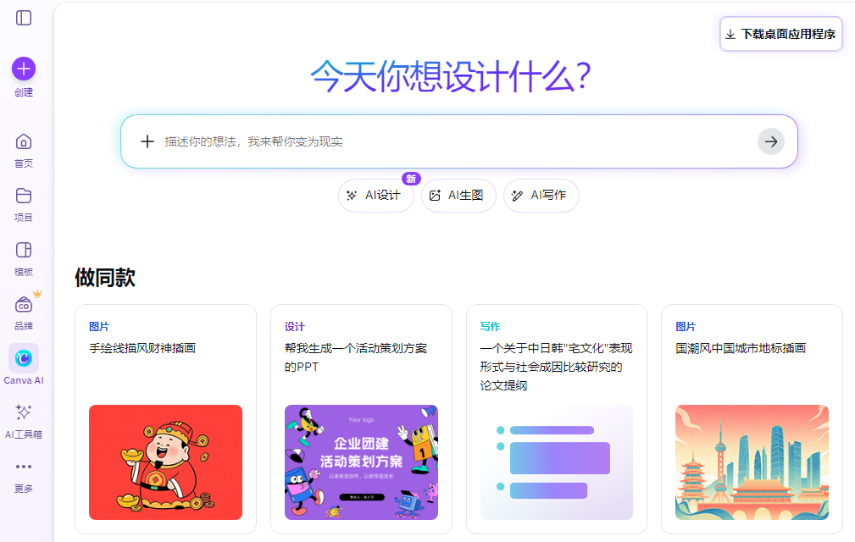Select the AI设计 tab
This screenshot has width=855, height=542.
pyautogui.click(x=375, y=196)
